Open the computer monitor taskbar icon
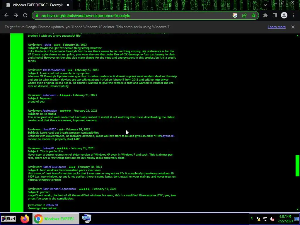The image size is (300, 225). 87,219
